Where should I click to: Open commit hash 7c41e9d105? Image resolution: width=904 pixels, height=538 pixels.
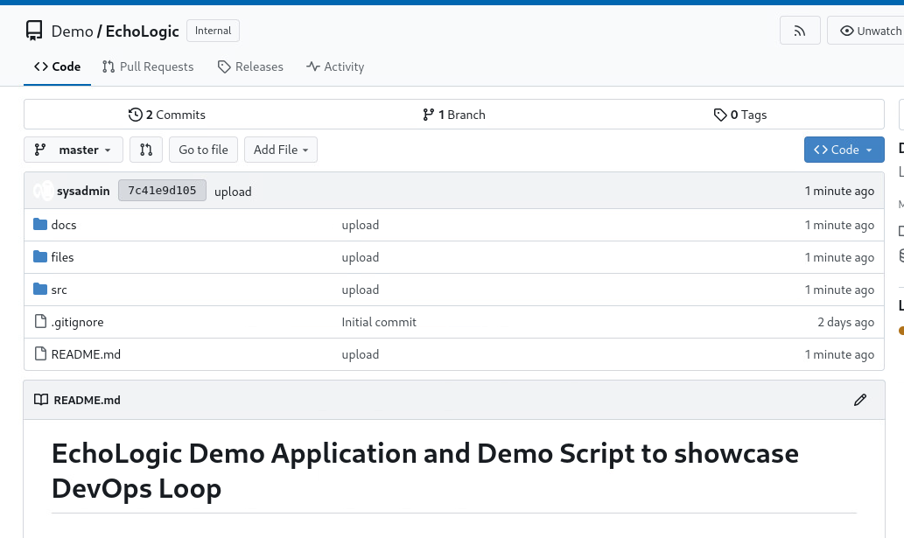pyautogui.click(x=162, y=191)
